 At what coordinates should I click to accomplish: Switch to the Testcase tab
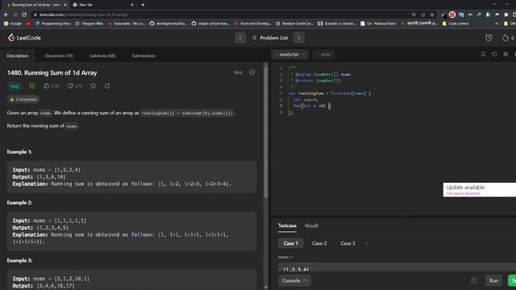coord(287,226)
